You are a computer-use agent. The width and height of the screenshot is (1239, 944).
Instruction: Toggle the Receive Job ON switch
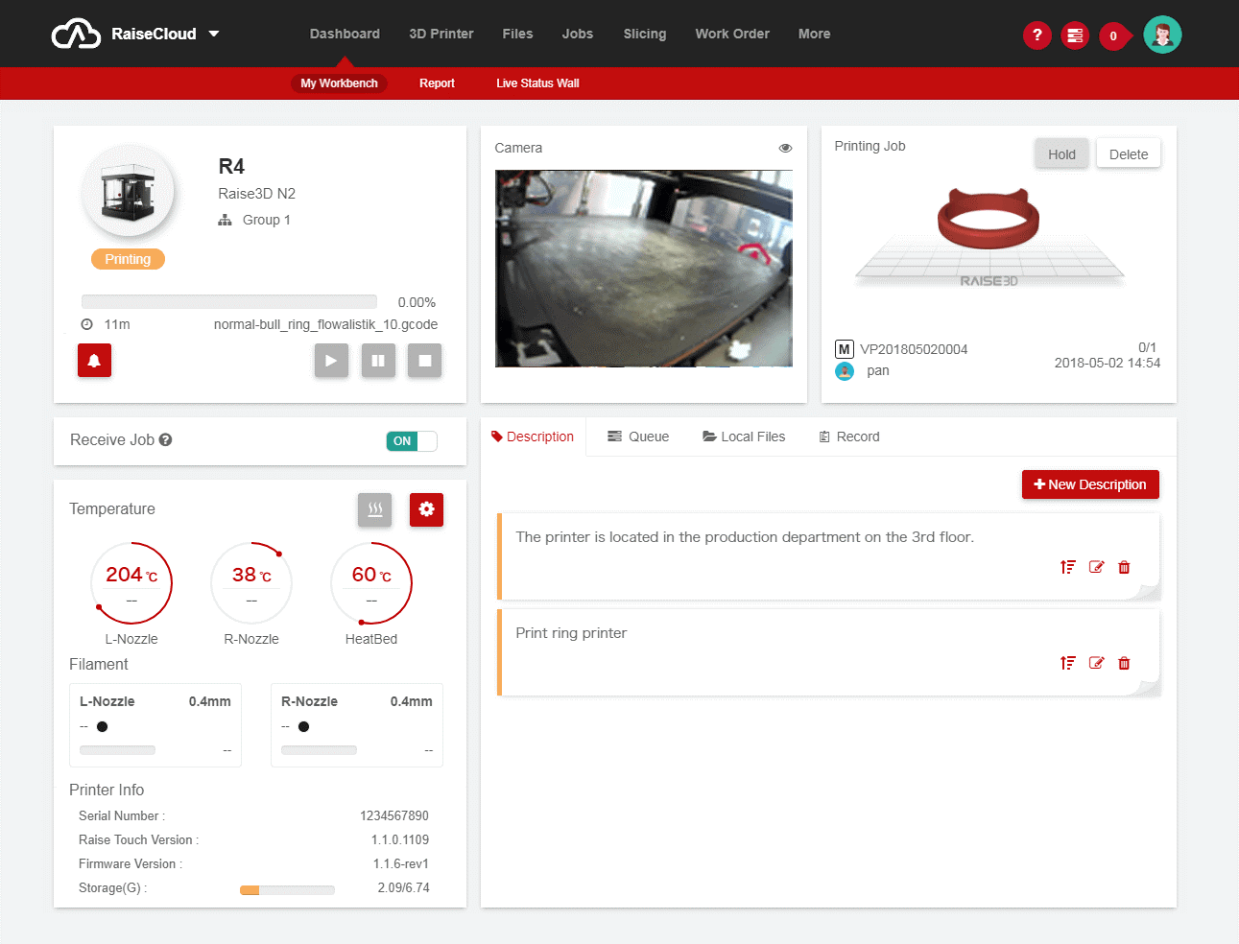(x=412, y=441)
